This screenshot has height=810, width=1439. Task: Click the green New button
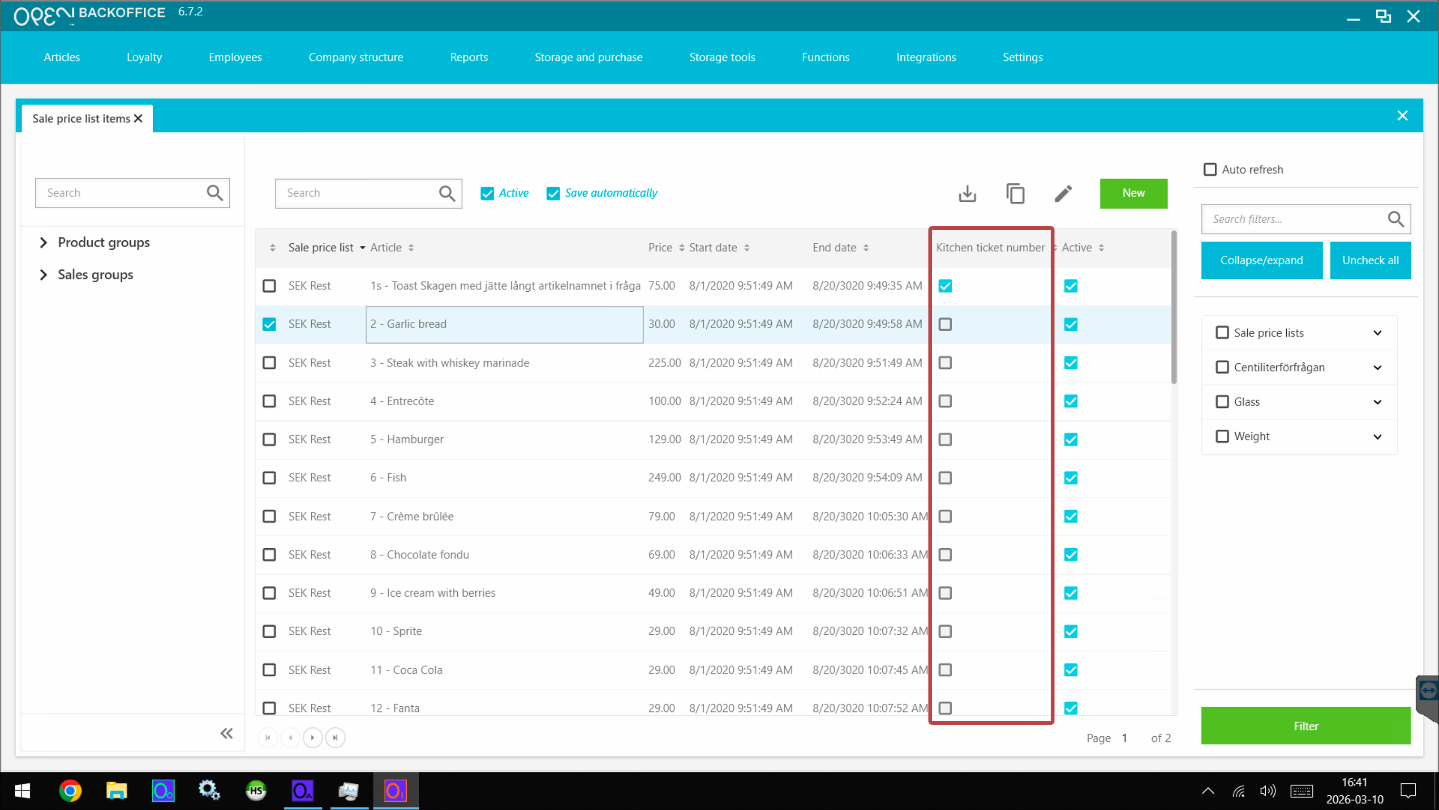[x=1133, y=193]
